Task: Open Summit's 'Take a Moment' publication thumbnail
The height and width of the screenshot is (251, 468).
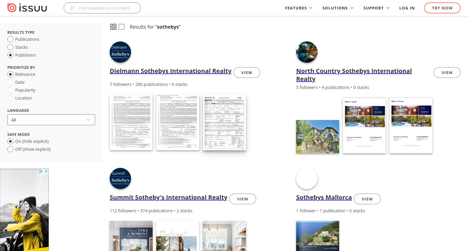Action: [131, 236]
